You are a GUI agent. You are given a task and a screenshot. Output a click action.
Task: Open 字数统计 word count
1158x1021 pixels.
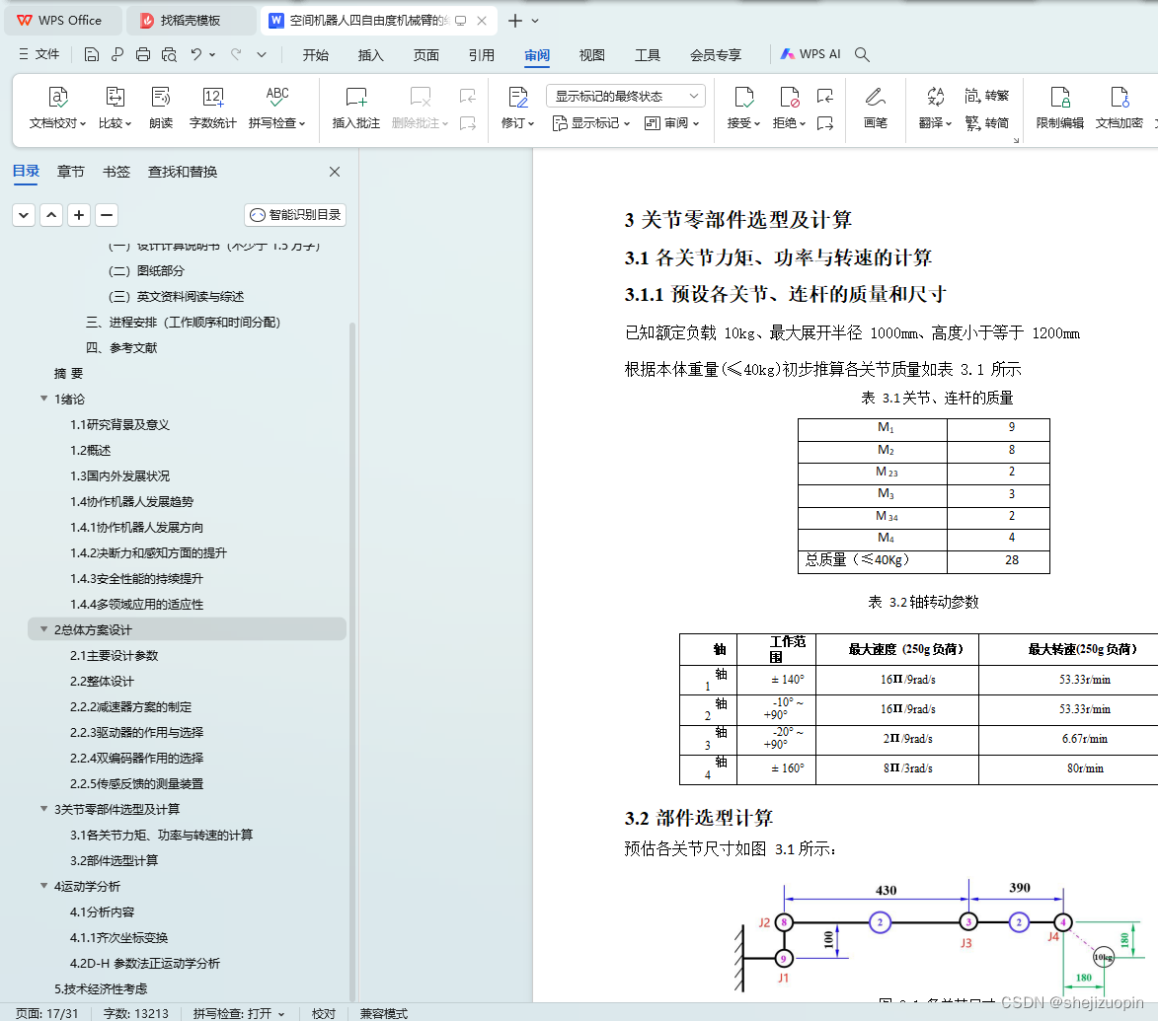click(x=212, y=108)
